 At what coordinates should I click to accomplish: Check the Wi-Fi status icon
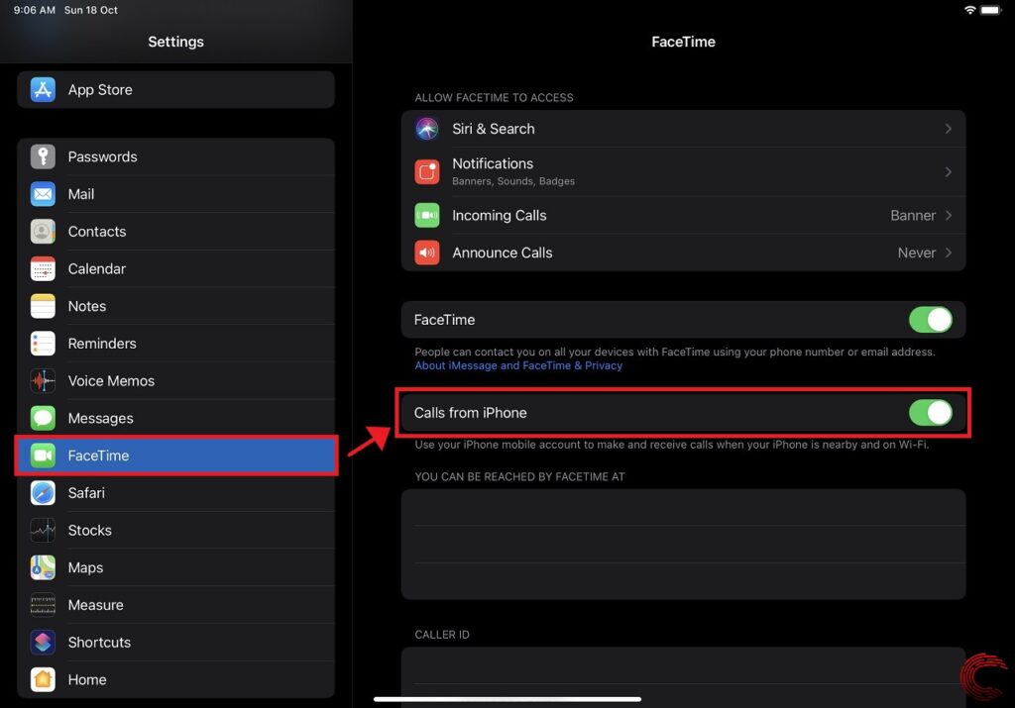pos(969,10)
